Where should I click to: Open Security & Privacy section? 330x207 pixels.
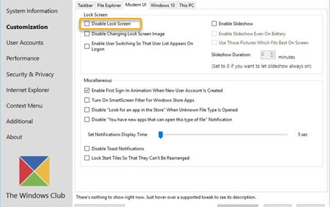30,74
